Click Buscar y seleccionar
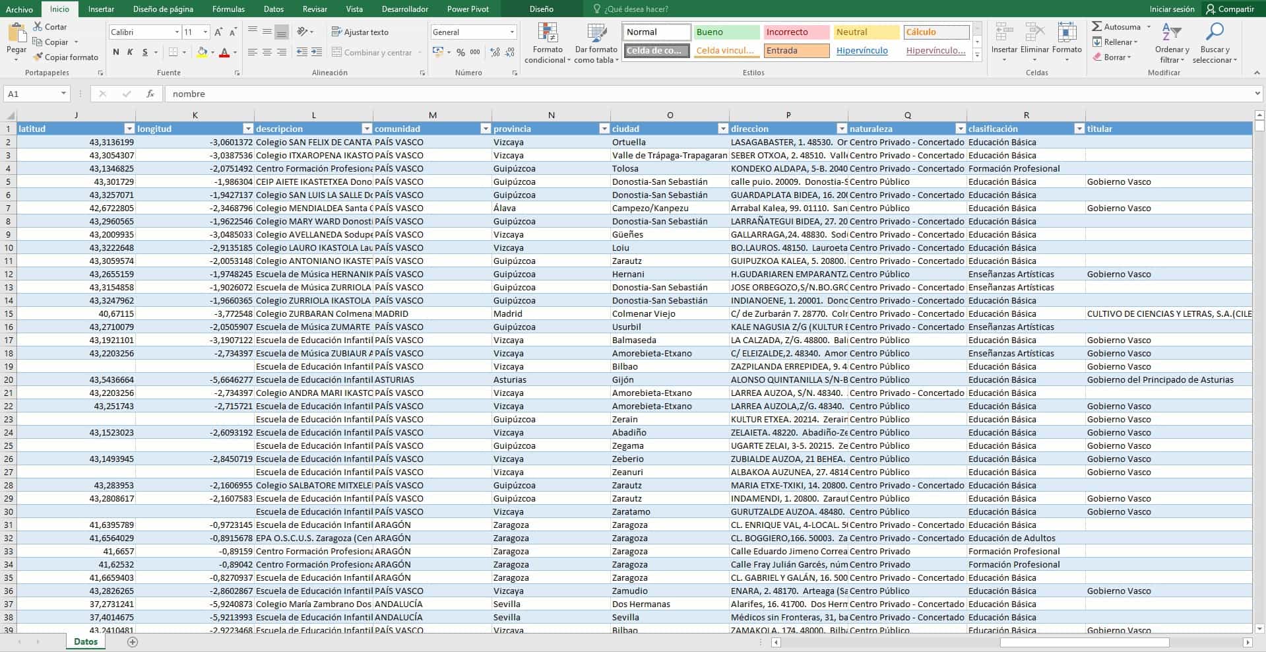1266x652 pixels. [x=1215, y=42]
